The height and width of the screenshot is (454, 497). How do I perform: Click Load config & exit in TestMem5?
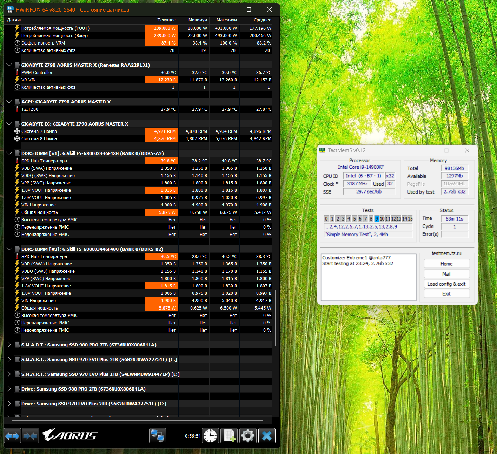tap(446, 284)
